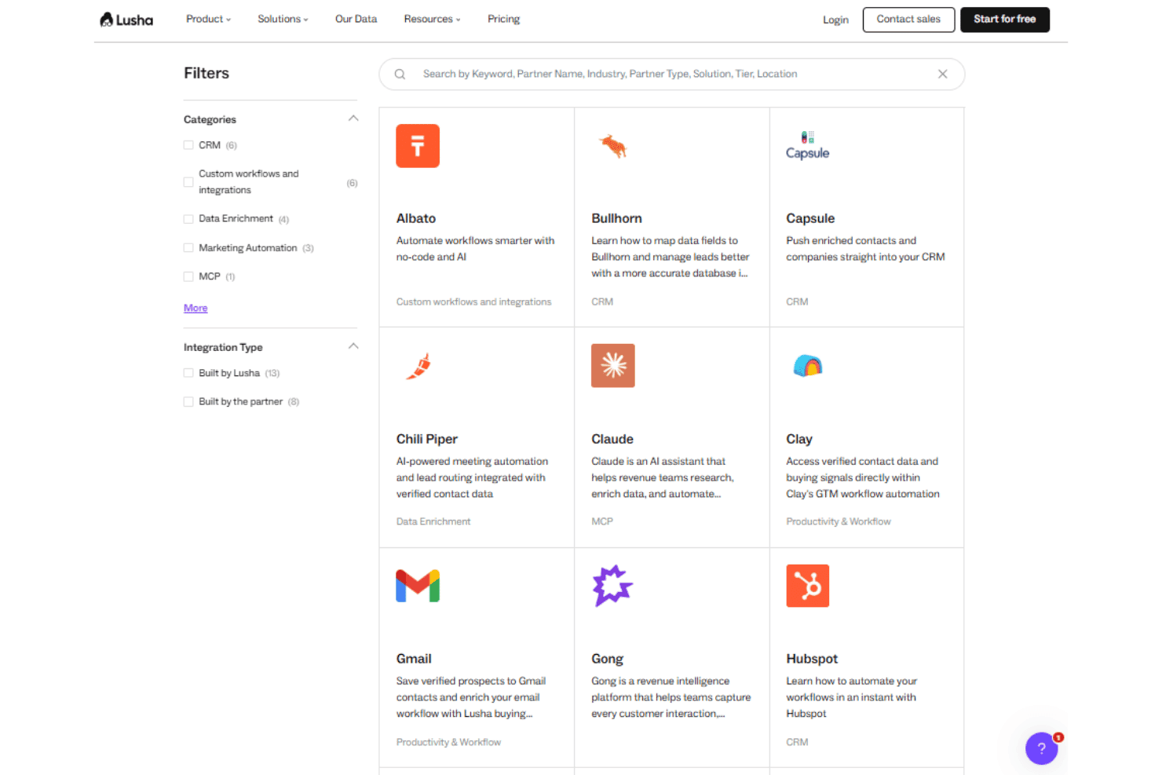Click the Bullhorn bull logo icon
The image size is (1162, 775).
coord(613,146)
